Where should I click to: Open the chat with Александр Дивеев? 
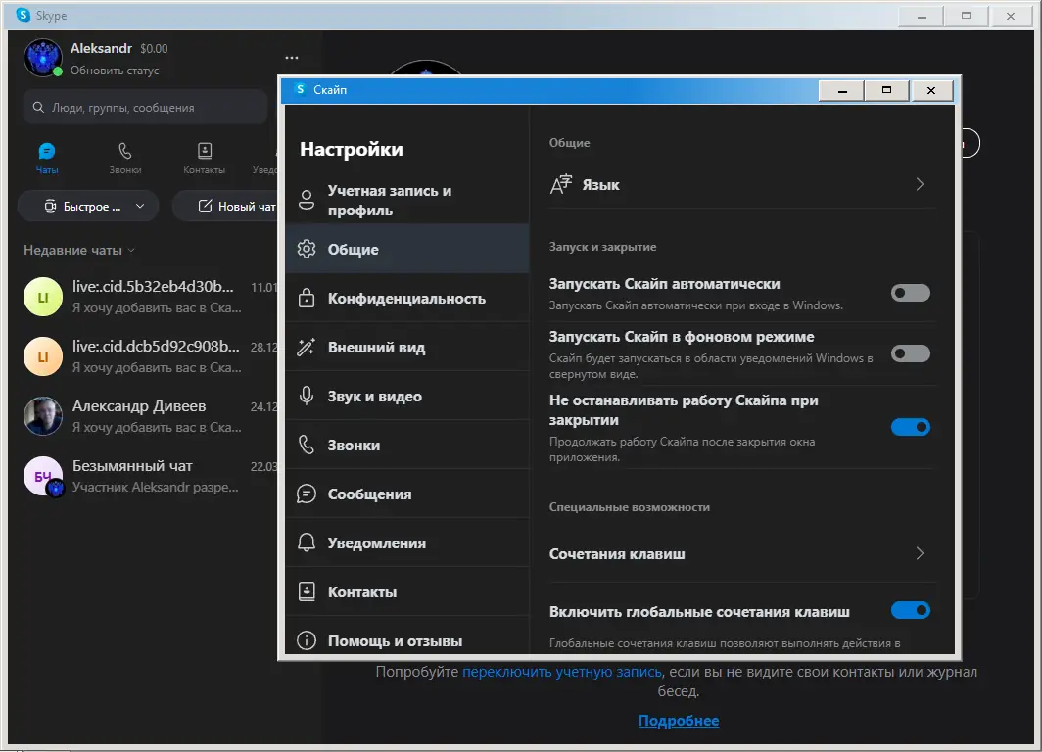point(150,416)
